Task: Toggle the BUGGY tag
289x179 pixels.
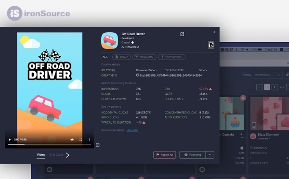Action: pos(121,57)
